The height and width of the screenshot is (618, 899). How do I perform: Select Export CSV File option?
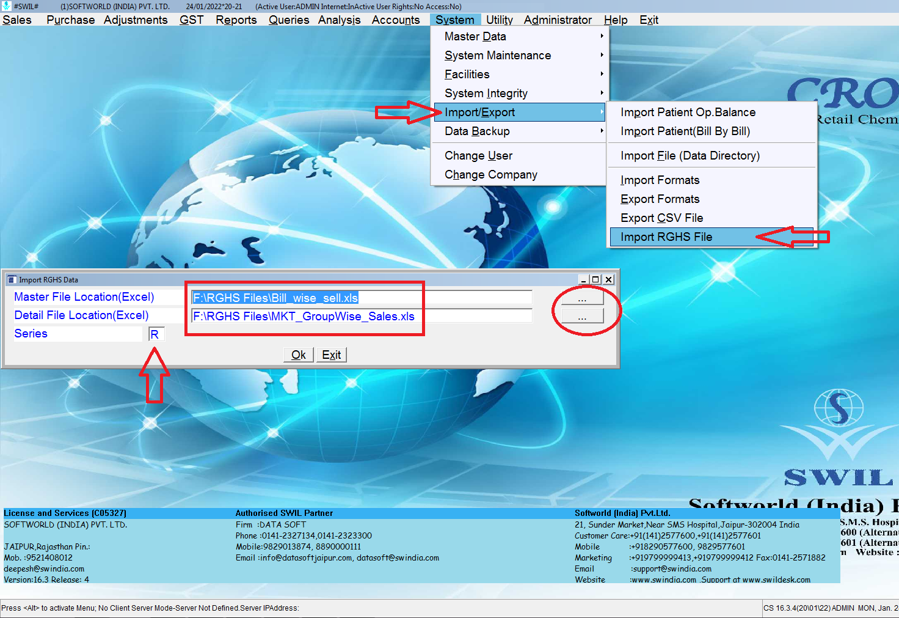712,218
